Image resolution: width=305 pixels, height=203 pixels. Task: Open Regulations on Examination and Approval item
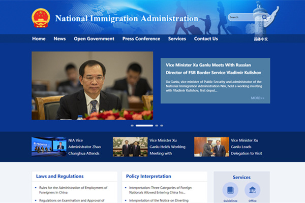click(72, 200)
